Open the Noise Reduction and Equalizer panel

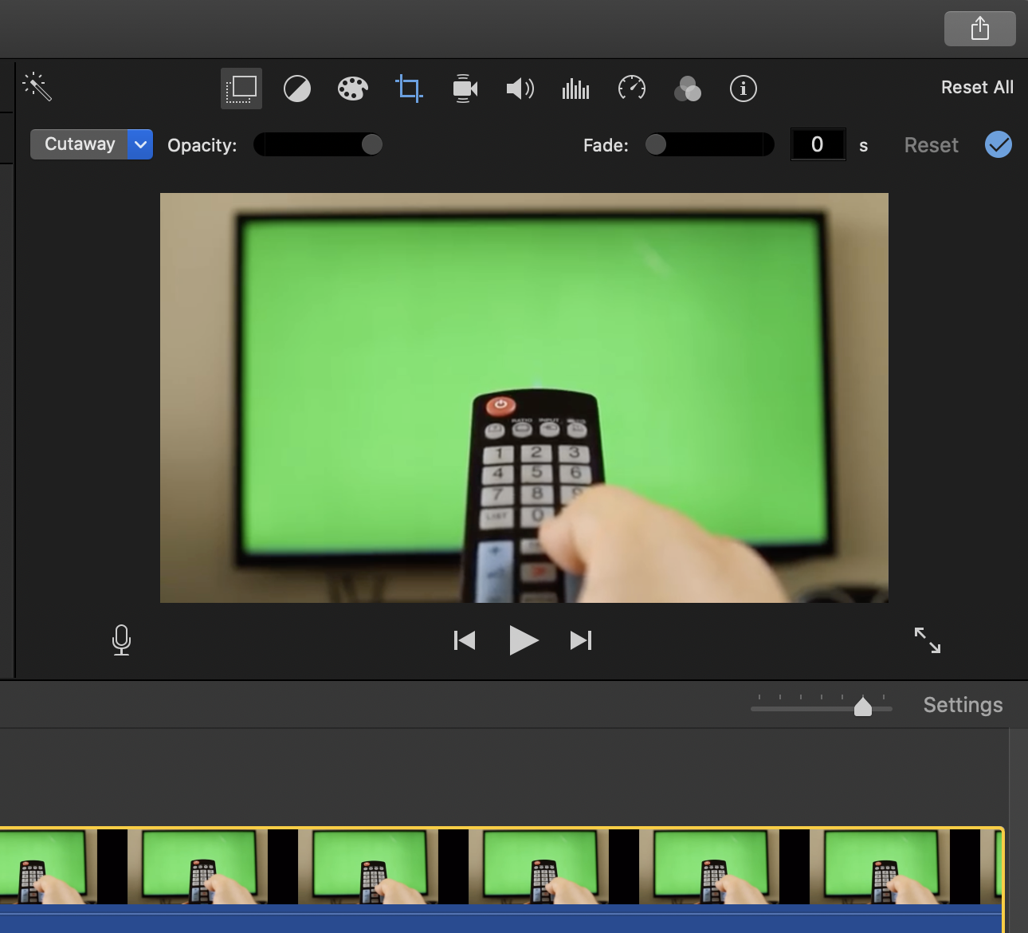click(x=575, y=89)
